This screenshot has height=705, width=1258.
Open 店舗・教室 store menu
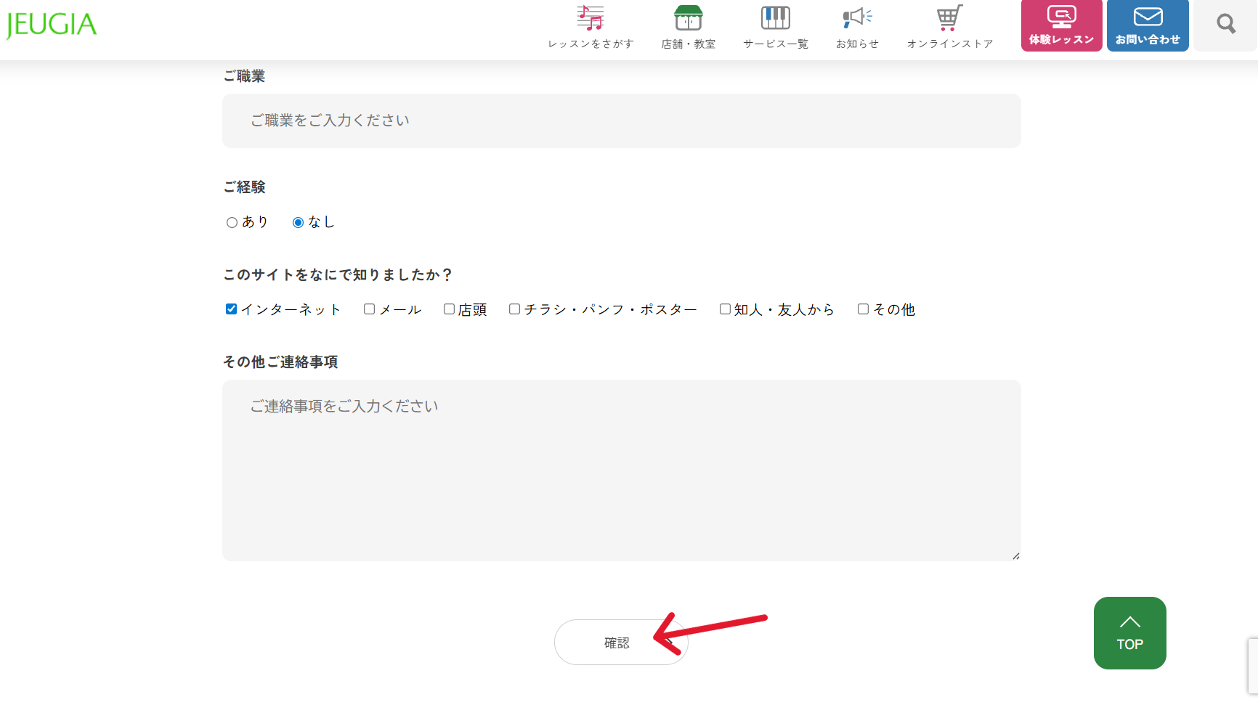point(688,27)
